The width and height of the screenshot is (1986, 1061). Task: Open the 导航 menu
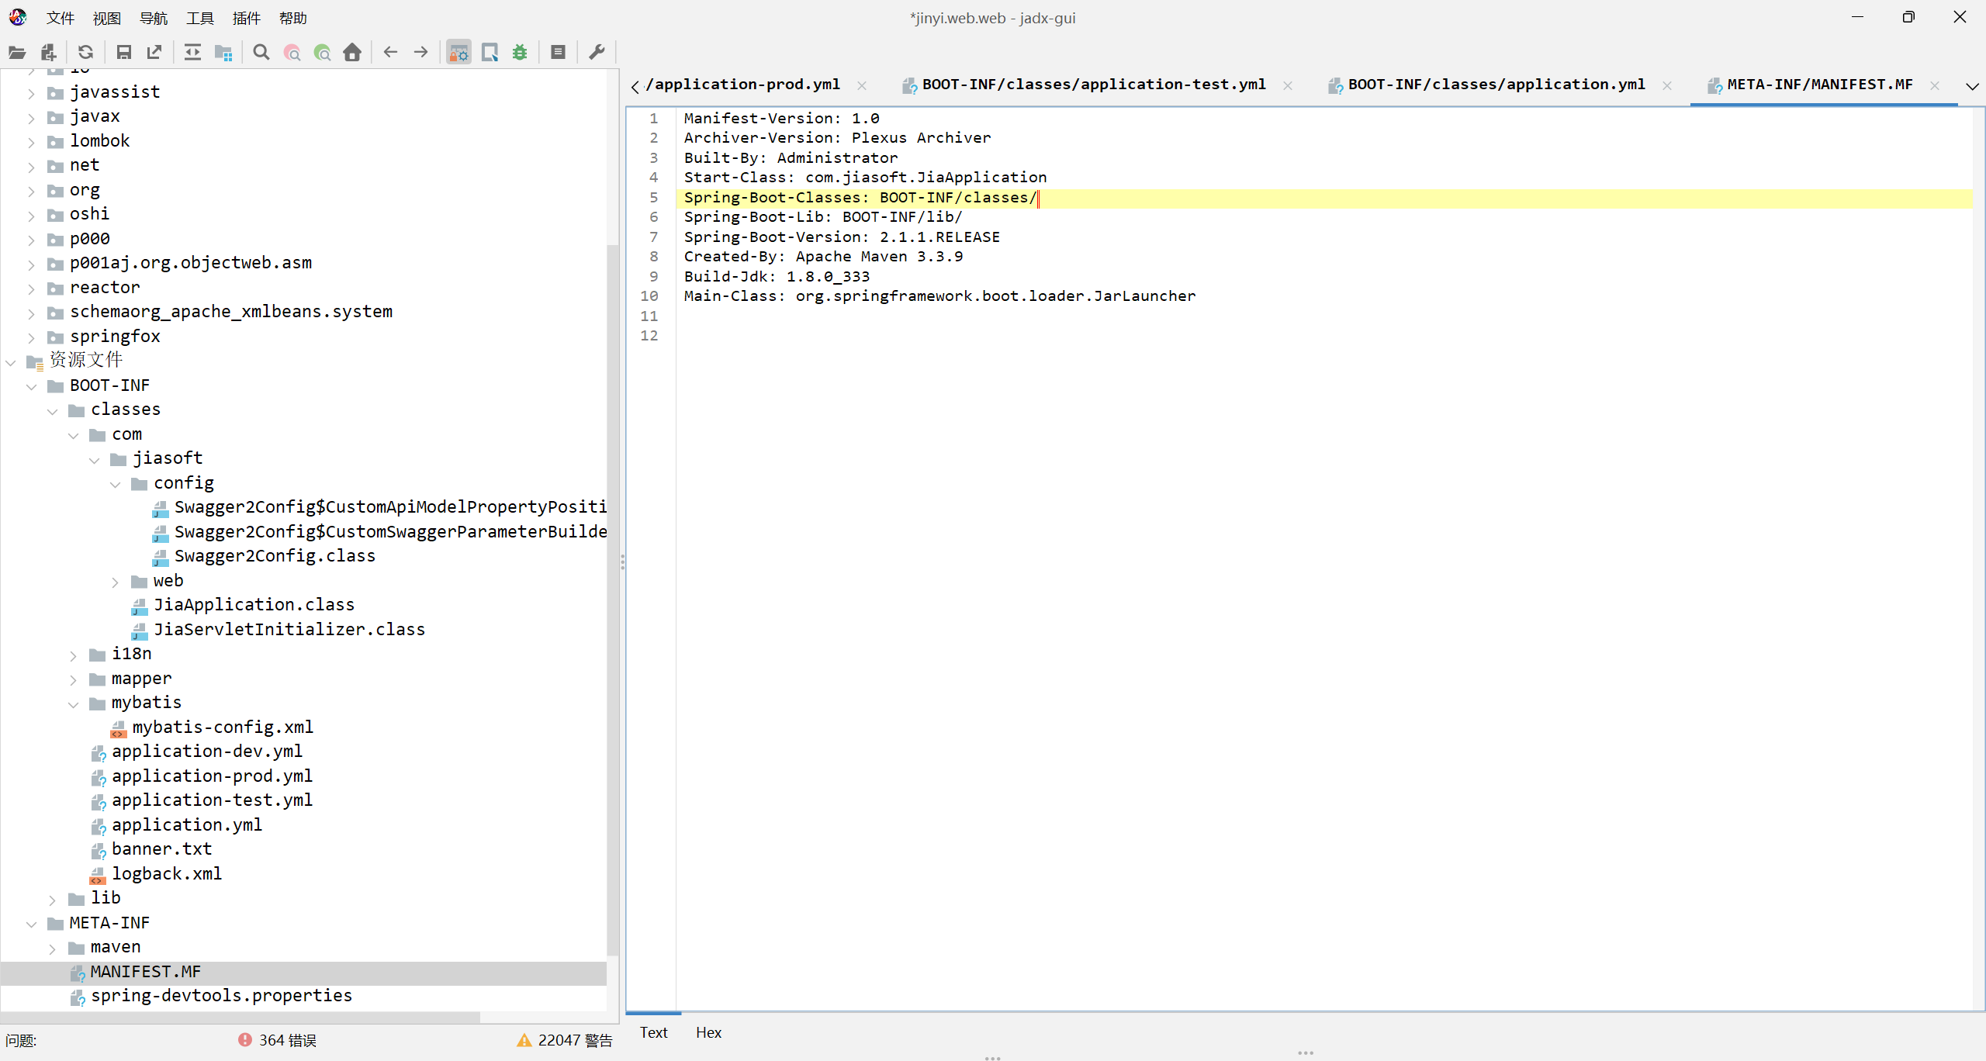(153, 18)
